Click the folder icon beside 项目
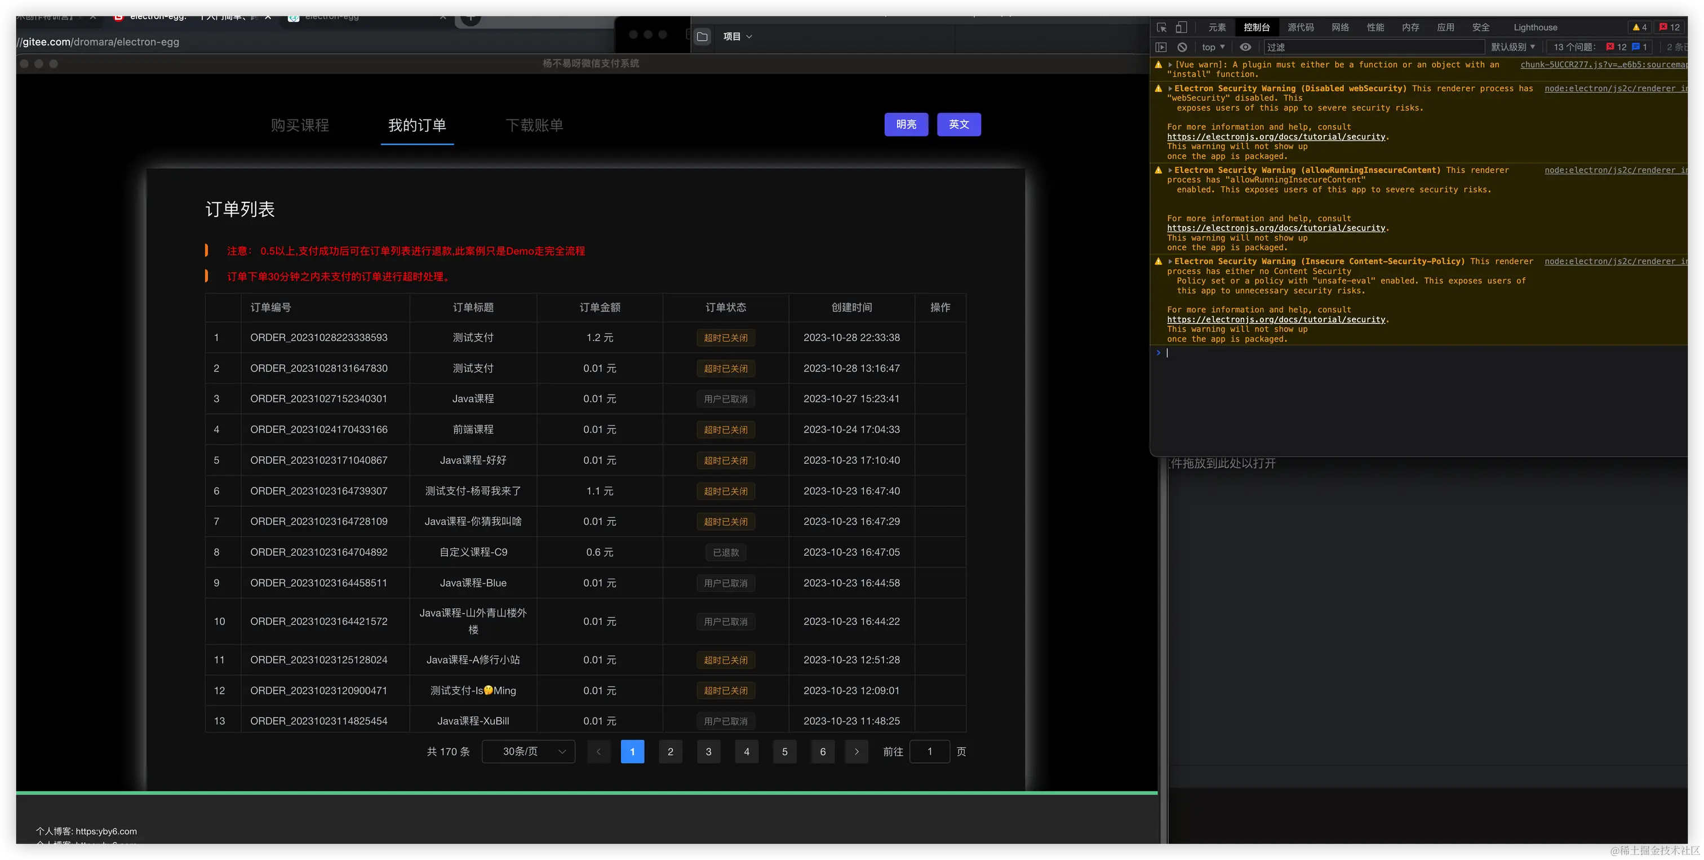 [703, 37]
